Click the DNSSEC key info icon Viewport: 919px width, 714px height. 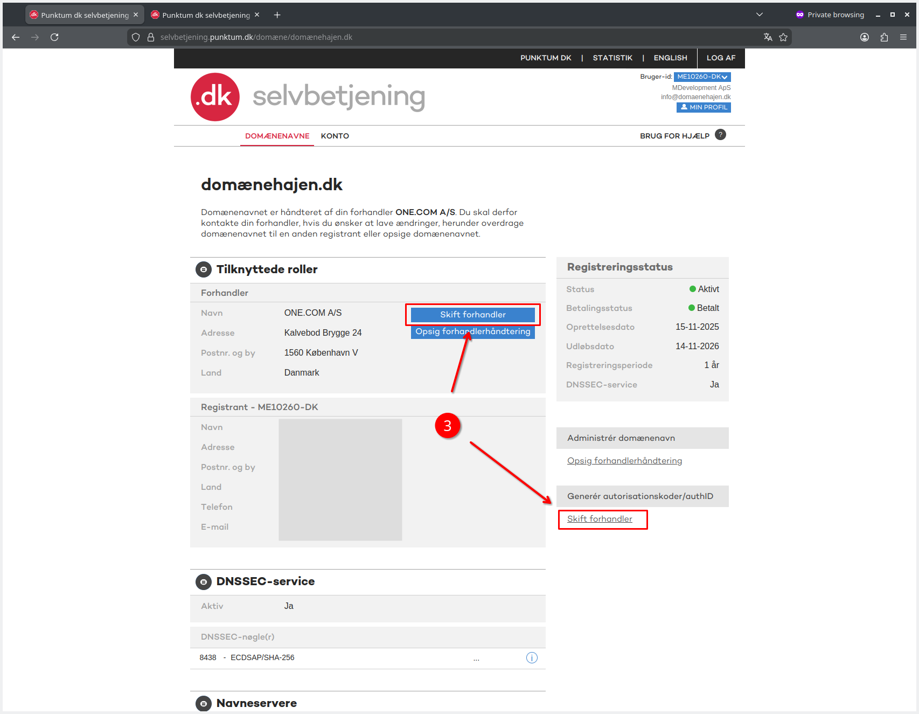point(531,657)
